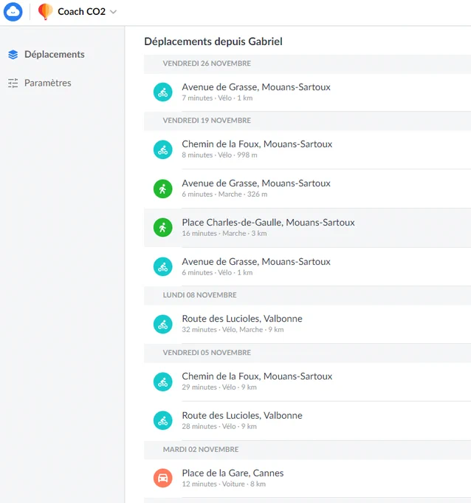Viewport: 471px width, 503px height.
Task: Click the Vendredi 05 Novembre date header
Action: (x=307, y=353)
